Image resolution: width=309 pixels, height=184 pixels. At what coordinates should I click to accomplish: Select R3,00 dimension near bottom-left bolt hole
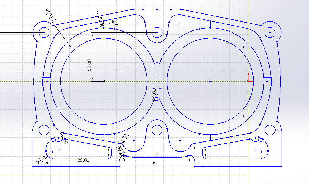click(64, 138)
